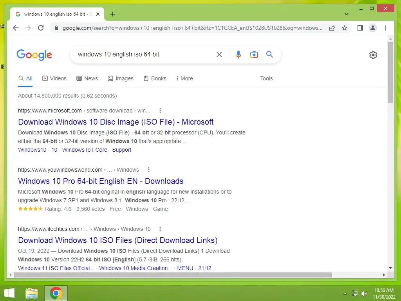Screen dimensions: 401x301
Task: Click the 'About 14,800,000 results' text
Action: [x=67, y=96]
